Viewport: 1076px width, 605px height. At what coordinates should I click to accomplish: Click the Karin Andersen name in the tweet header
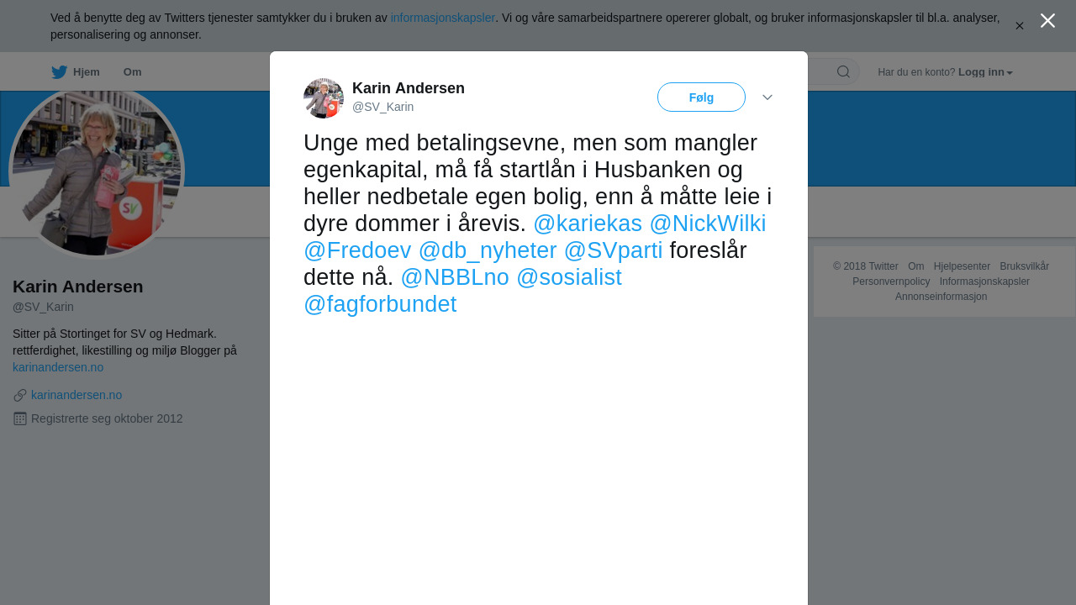[409, 88]
